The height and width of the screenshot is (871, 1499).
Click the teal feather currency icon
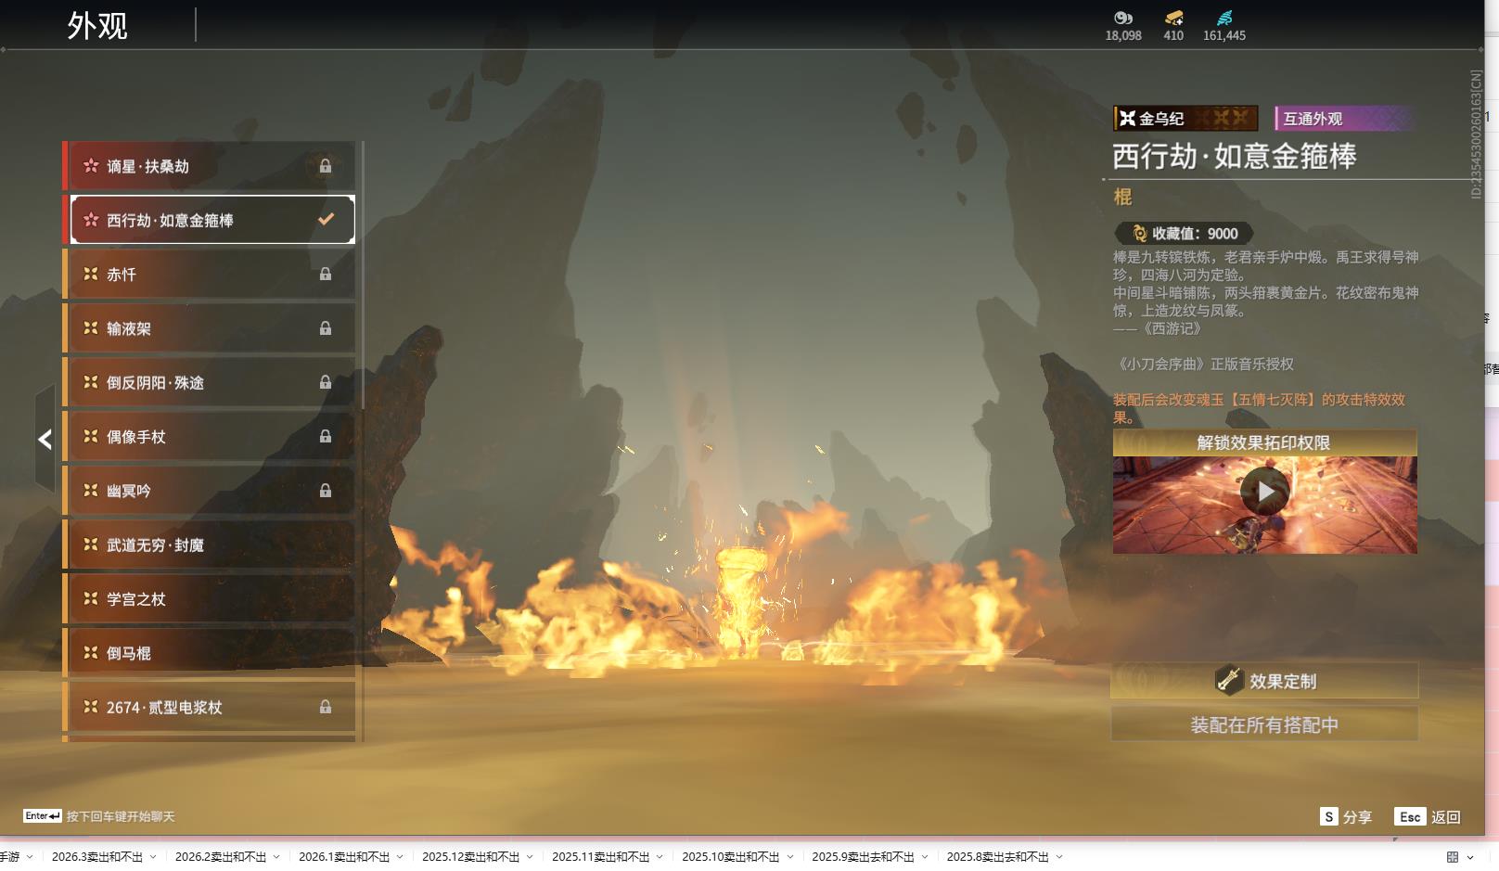(x=1224, y=18)
